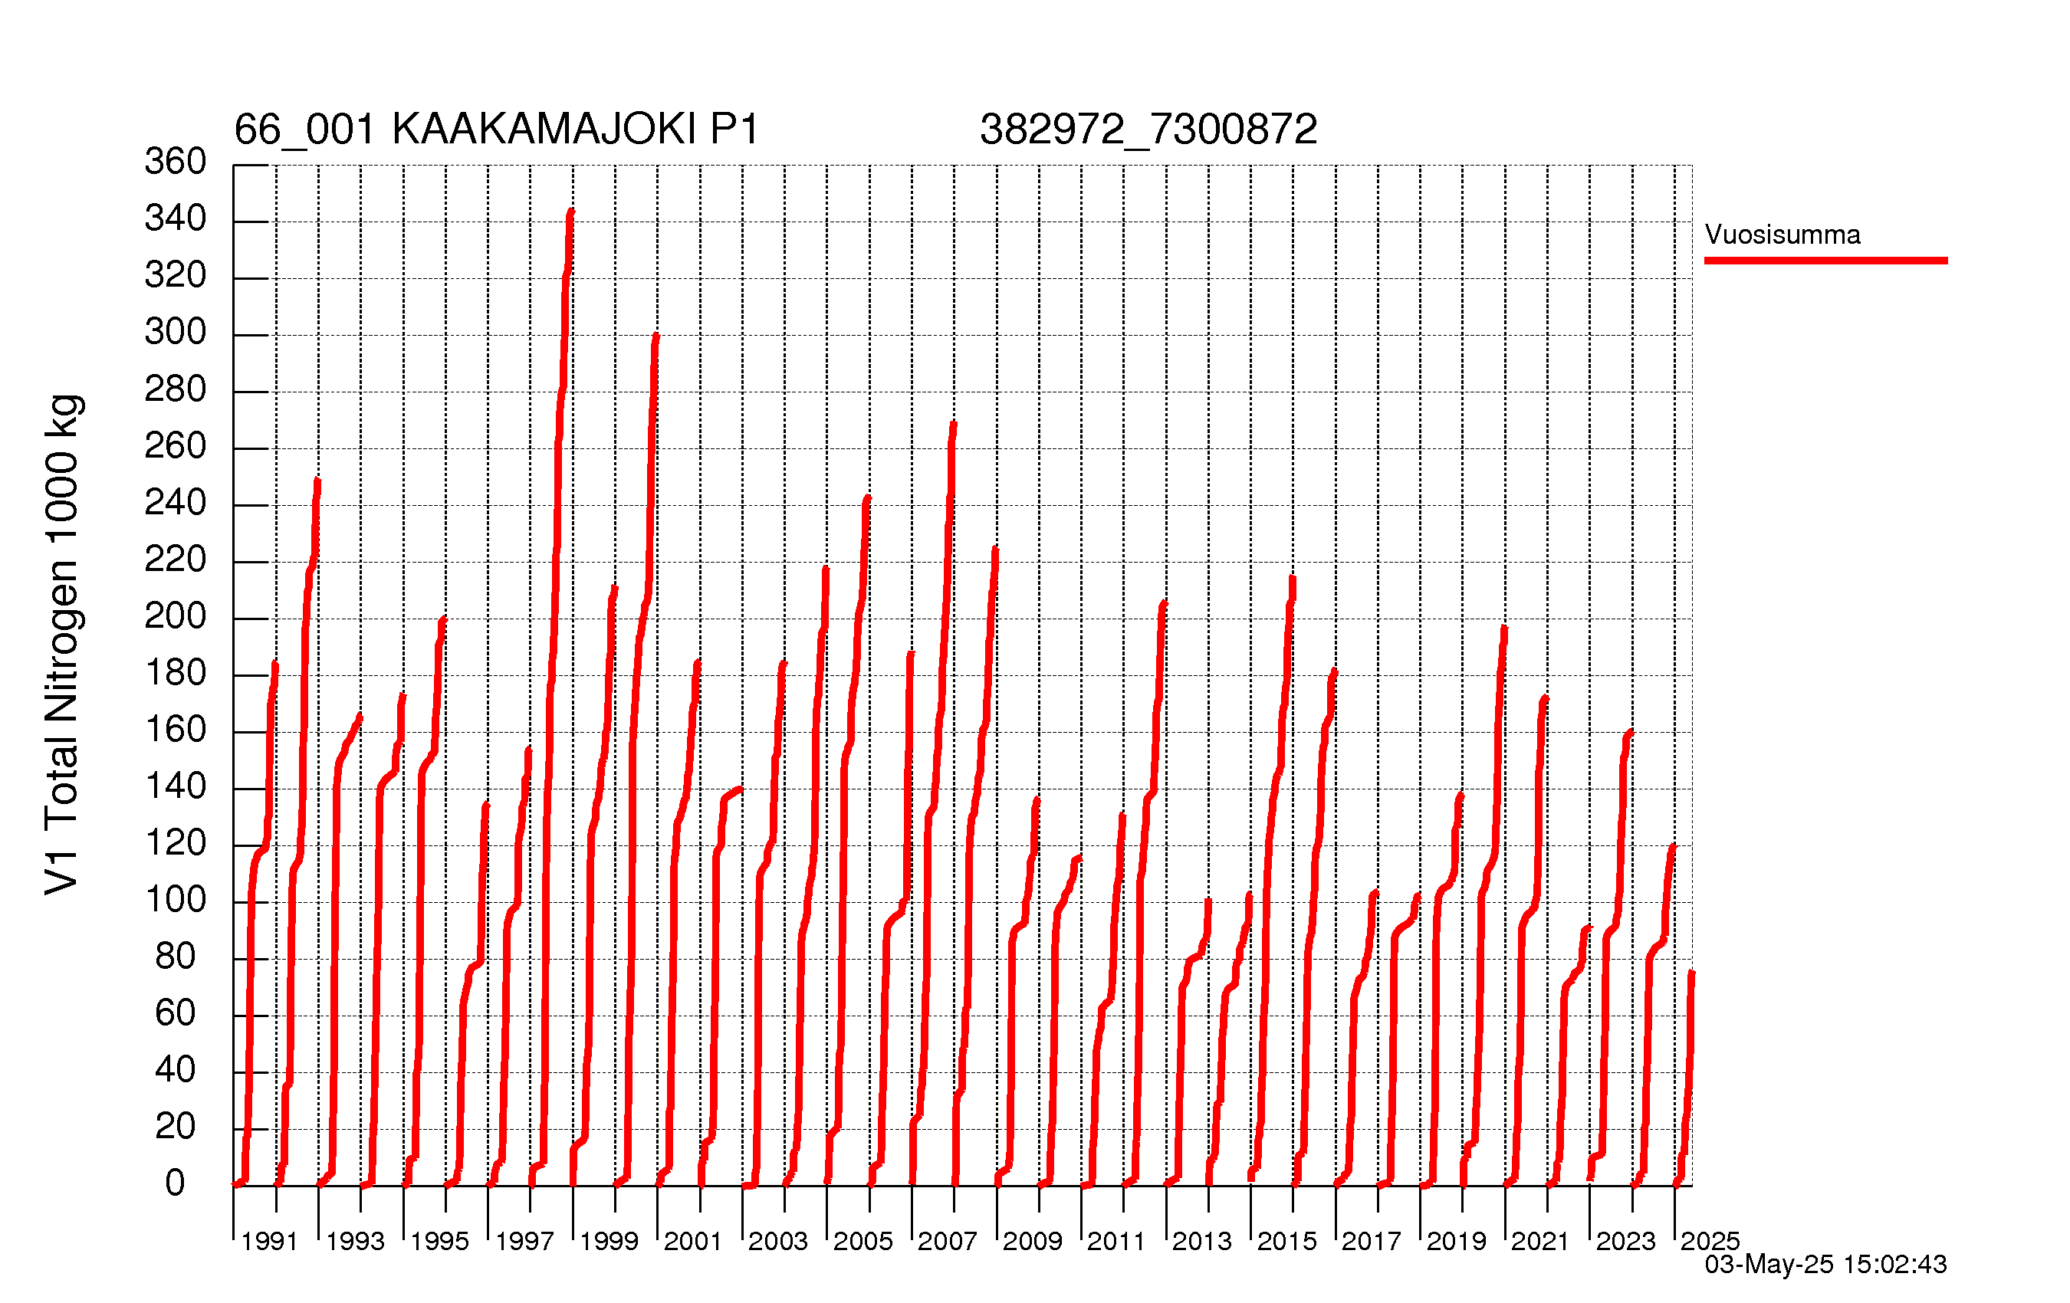This screenshot has height=1303, width=2070.
Task: Click x-axis year label 2009
Action: pos(1033,1241)
